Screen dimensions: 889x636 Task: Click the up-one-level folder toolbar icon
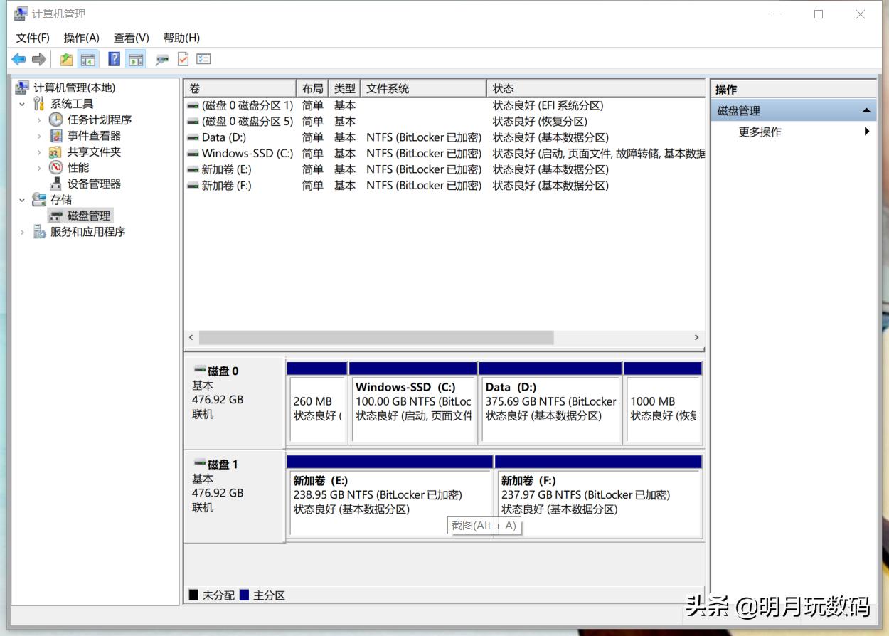pos(65,59)
